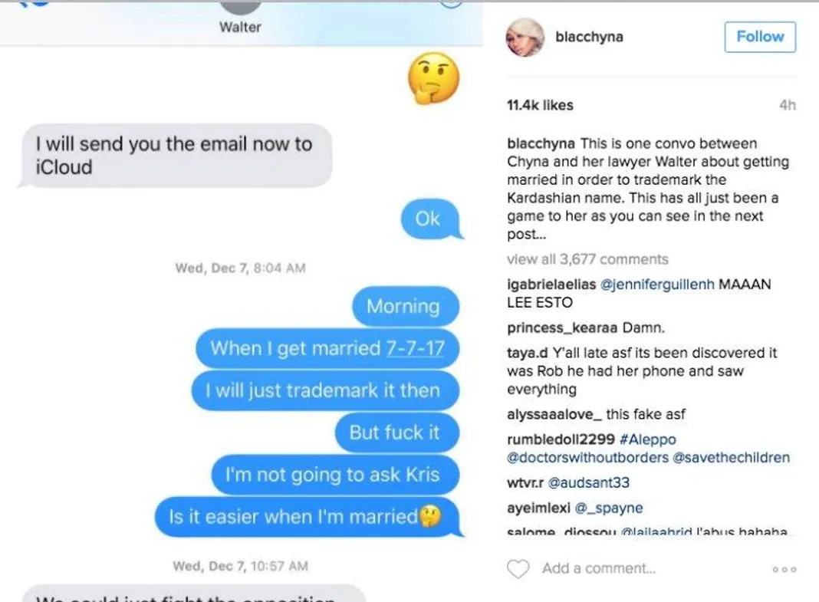This screenshot has height=602, width=819.
Task: Click the underlined 7-7-17 date link
Action: click(x=415, y=348)
